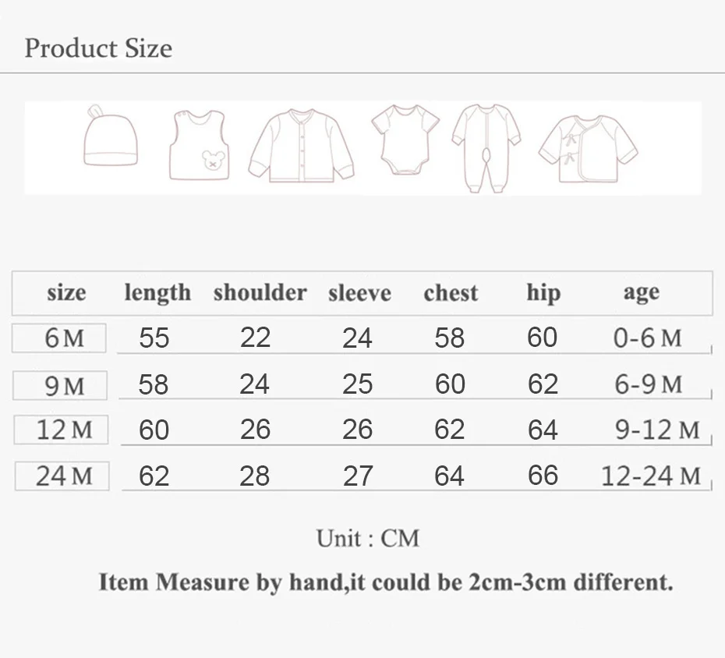725x658 pixels.
Task: Select the 9M size box
Action: pyautogui.click(x=60, y=385)
